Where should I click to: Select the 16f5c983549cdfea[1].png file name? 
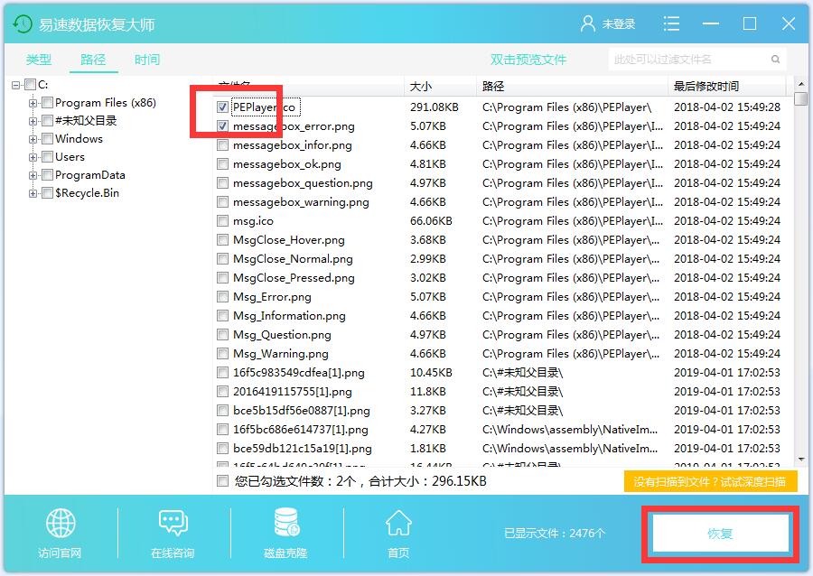(x=299, y=373)
